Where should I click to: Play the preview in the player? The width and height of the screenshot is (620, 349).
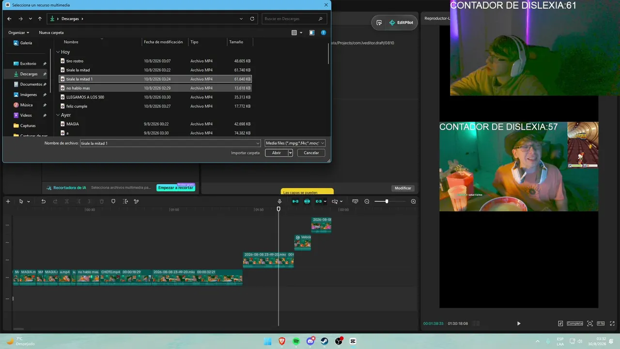click(519, 323)
